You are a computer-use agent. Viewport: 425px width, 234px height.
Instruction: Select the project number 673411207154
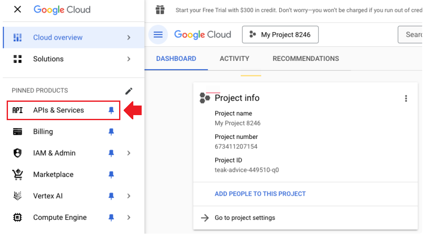[236, 147]
